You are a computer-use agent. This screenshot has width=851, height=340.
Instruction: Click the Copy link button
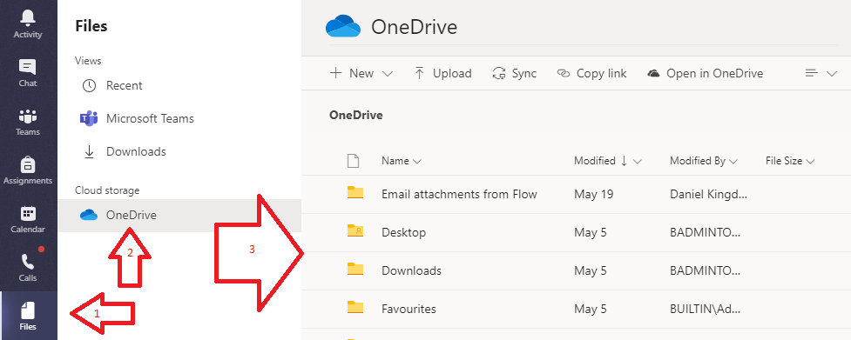592,74
